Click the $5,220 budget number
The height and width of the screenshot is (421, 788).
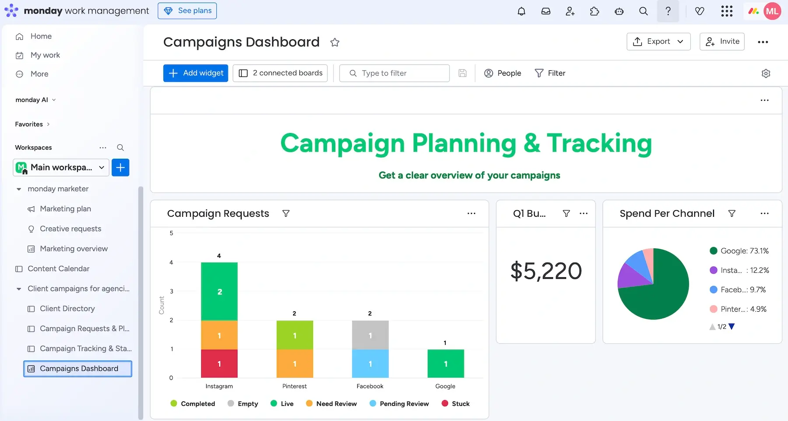(x=546, y=271)
